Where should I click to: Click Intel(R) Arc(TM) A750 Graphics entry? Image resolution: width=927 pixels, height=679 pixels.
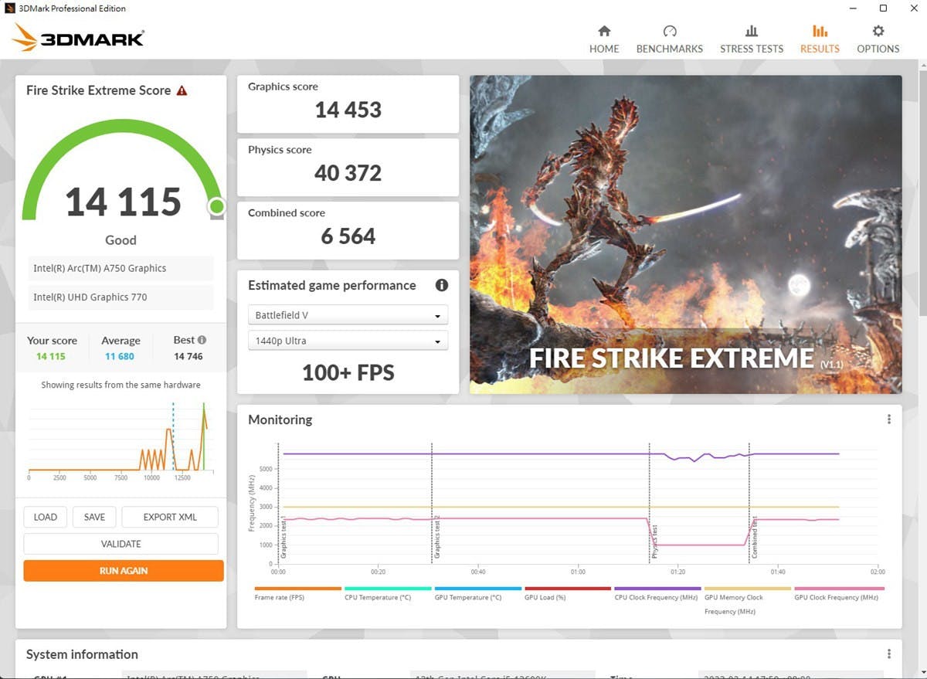pyautogui.click(x=121, y=268)
